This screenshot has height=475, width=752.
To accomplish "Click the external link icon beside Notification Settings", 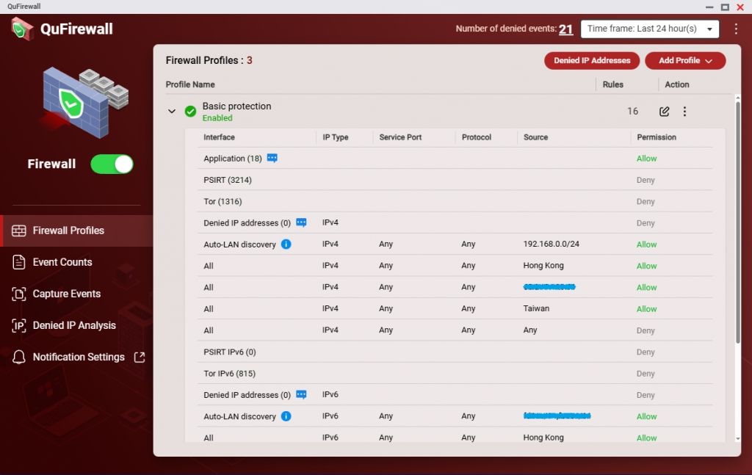I will (140, 357).
